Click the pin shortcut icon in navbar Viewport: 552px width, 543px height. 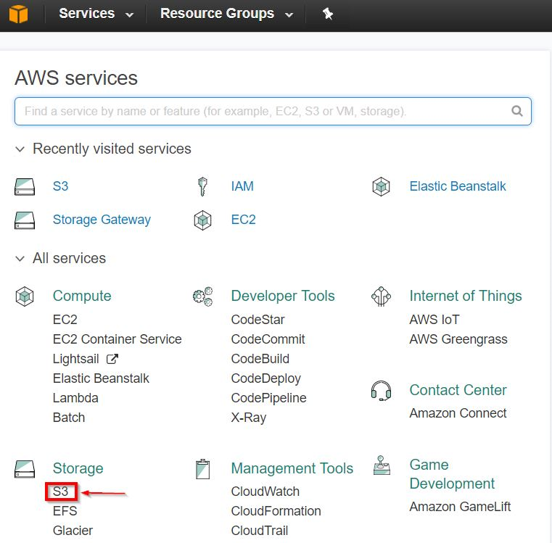(327, 14)
